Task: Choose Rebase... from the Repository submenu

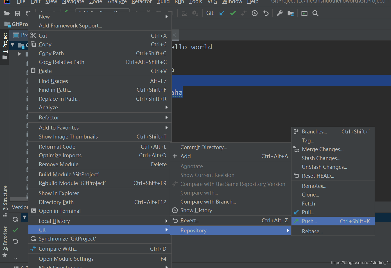Action: [x=333, y=231]
